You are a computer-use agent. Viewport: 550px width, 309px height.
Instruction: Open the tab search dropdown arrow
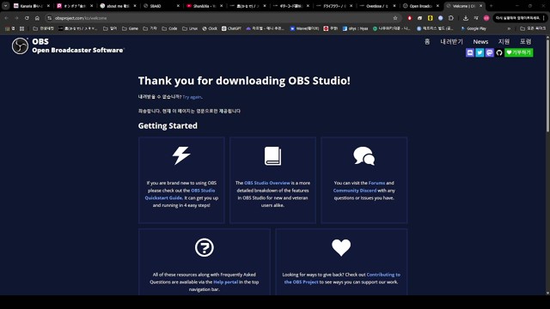[x=6, y=6]
